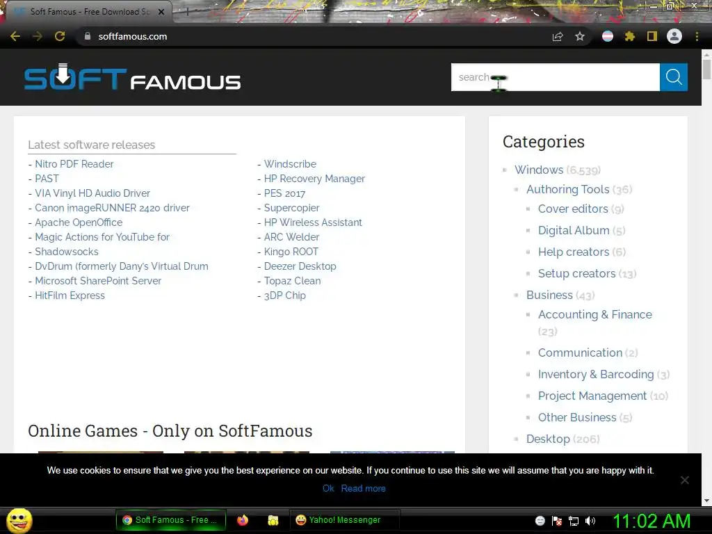Open Apache OpenOffice link
The image size is (712, 534).
click(79, 222)
